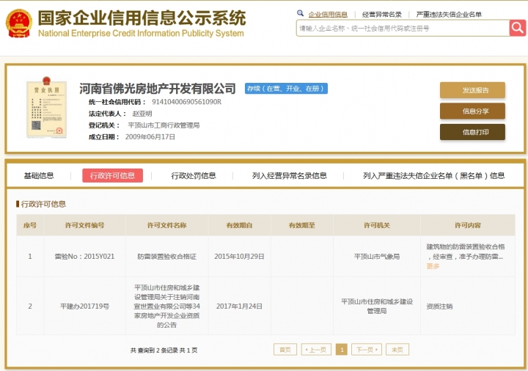
Task: Click the 序号 column header
Action: 30,225
